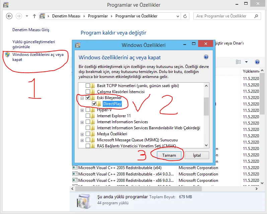
Task: Open the address bar history dropdown
Action: (x=178, y=16)
